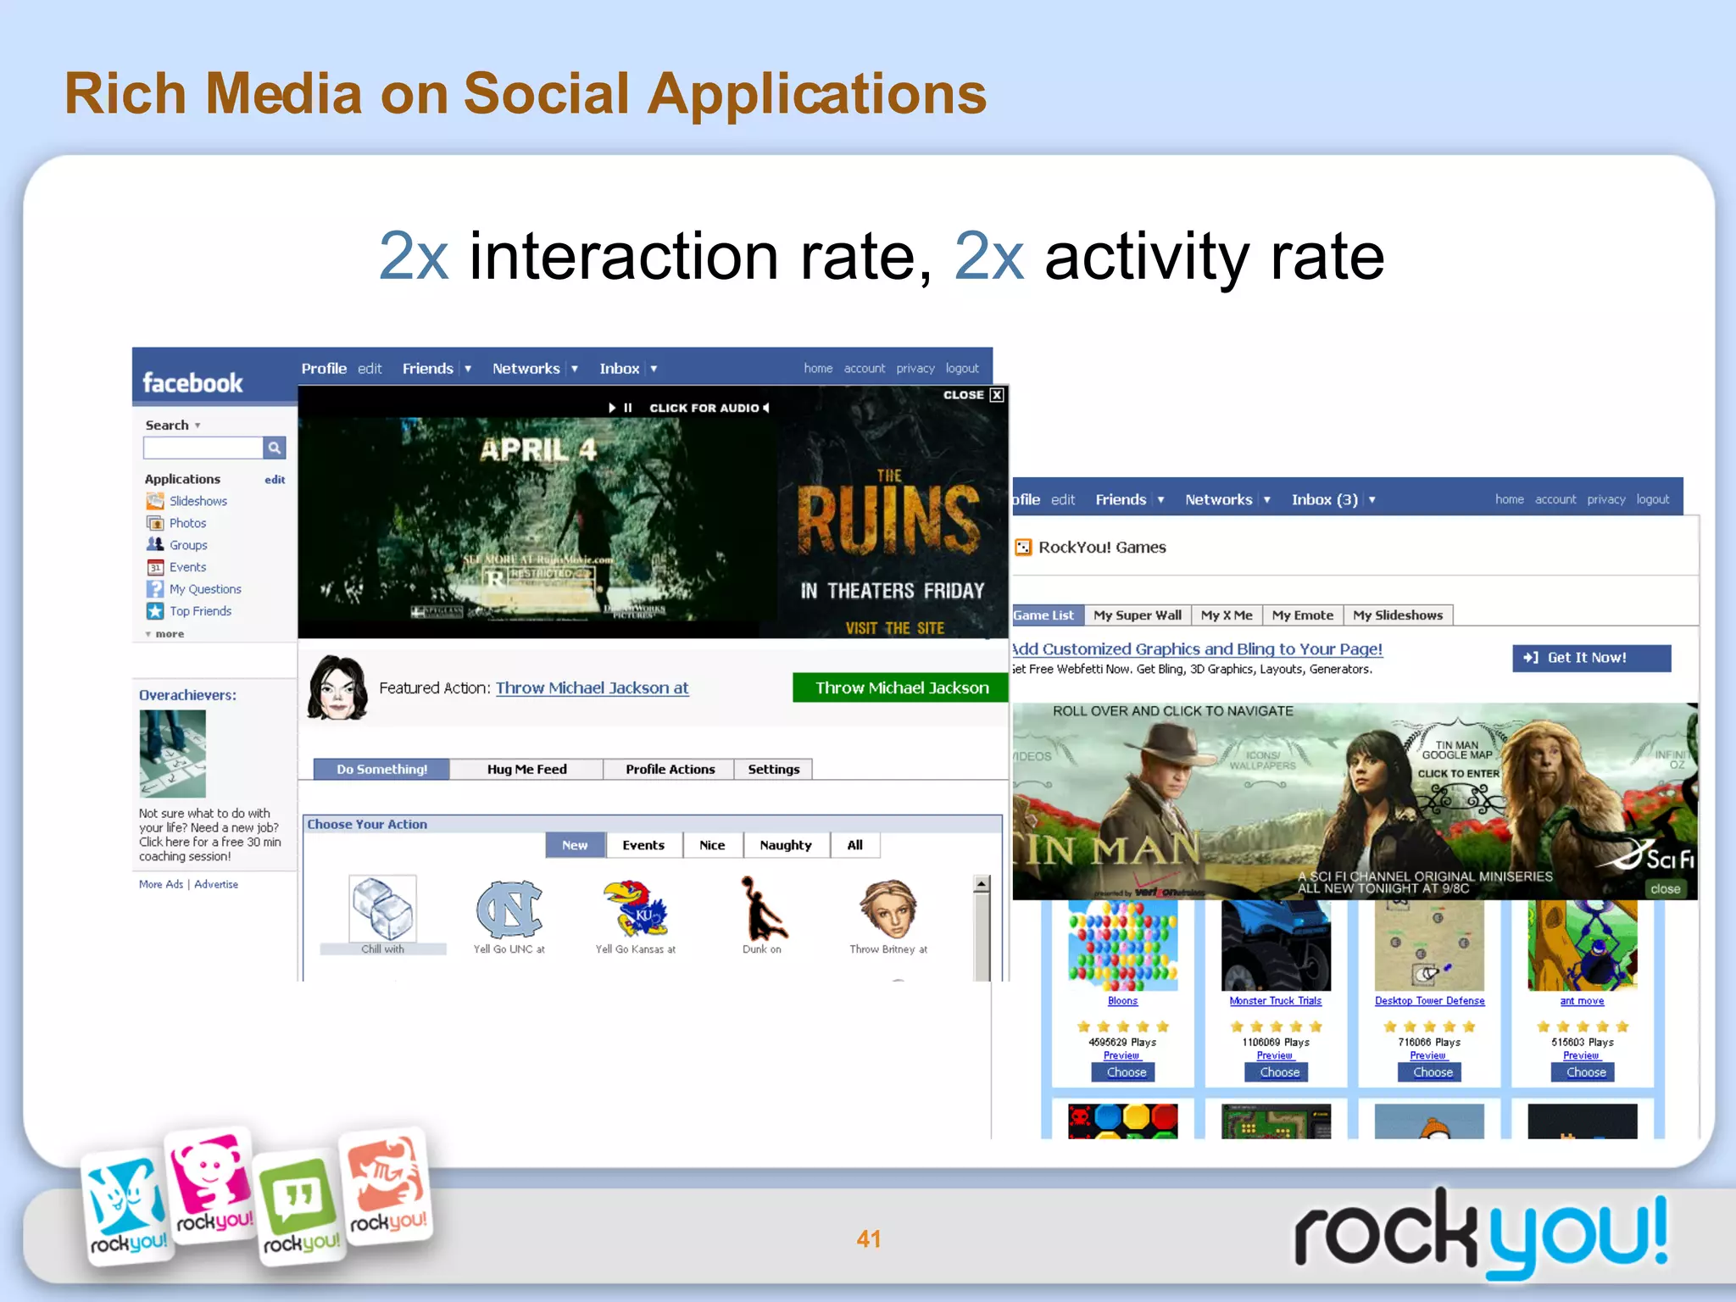
Task: Open the Photos application icon
Action: click(155, 523)
